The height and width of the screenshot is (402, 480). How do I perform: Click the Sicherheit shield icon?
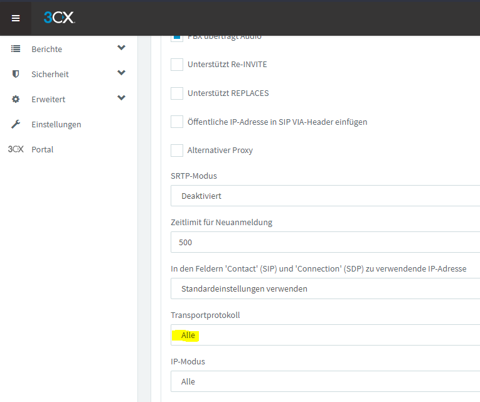16,74
